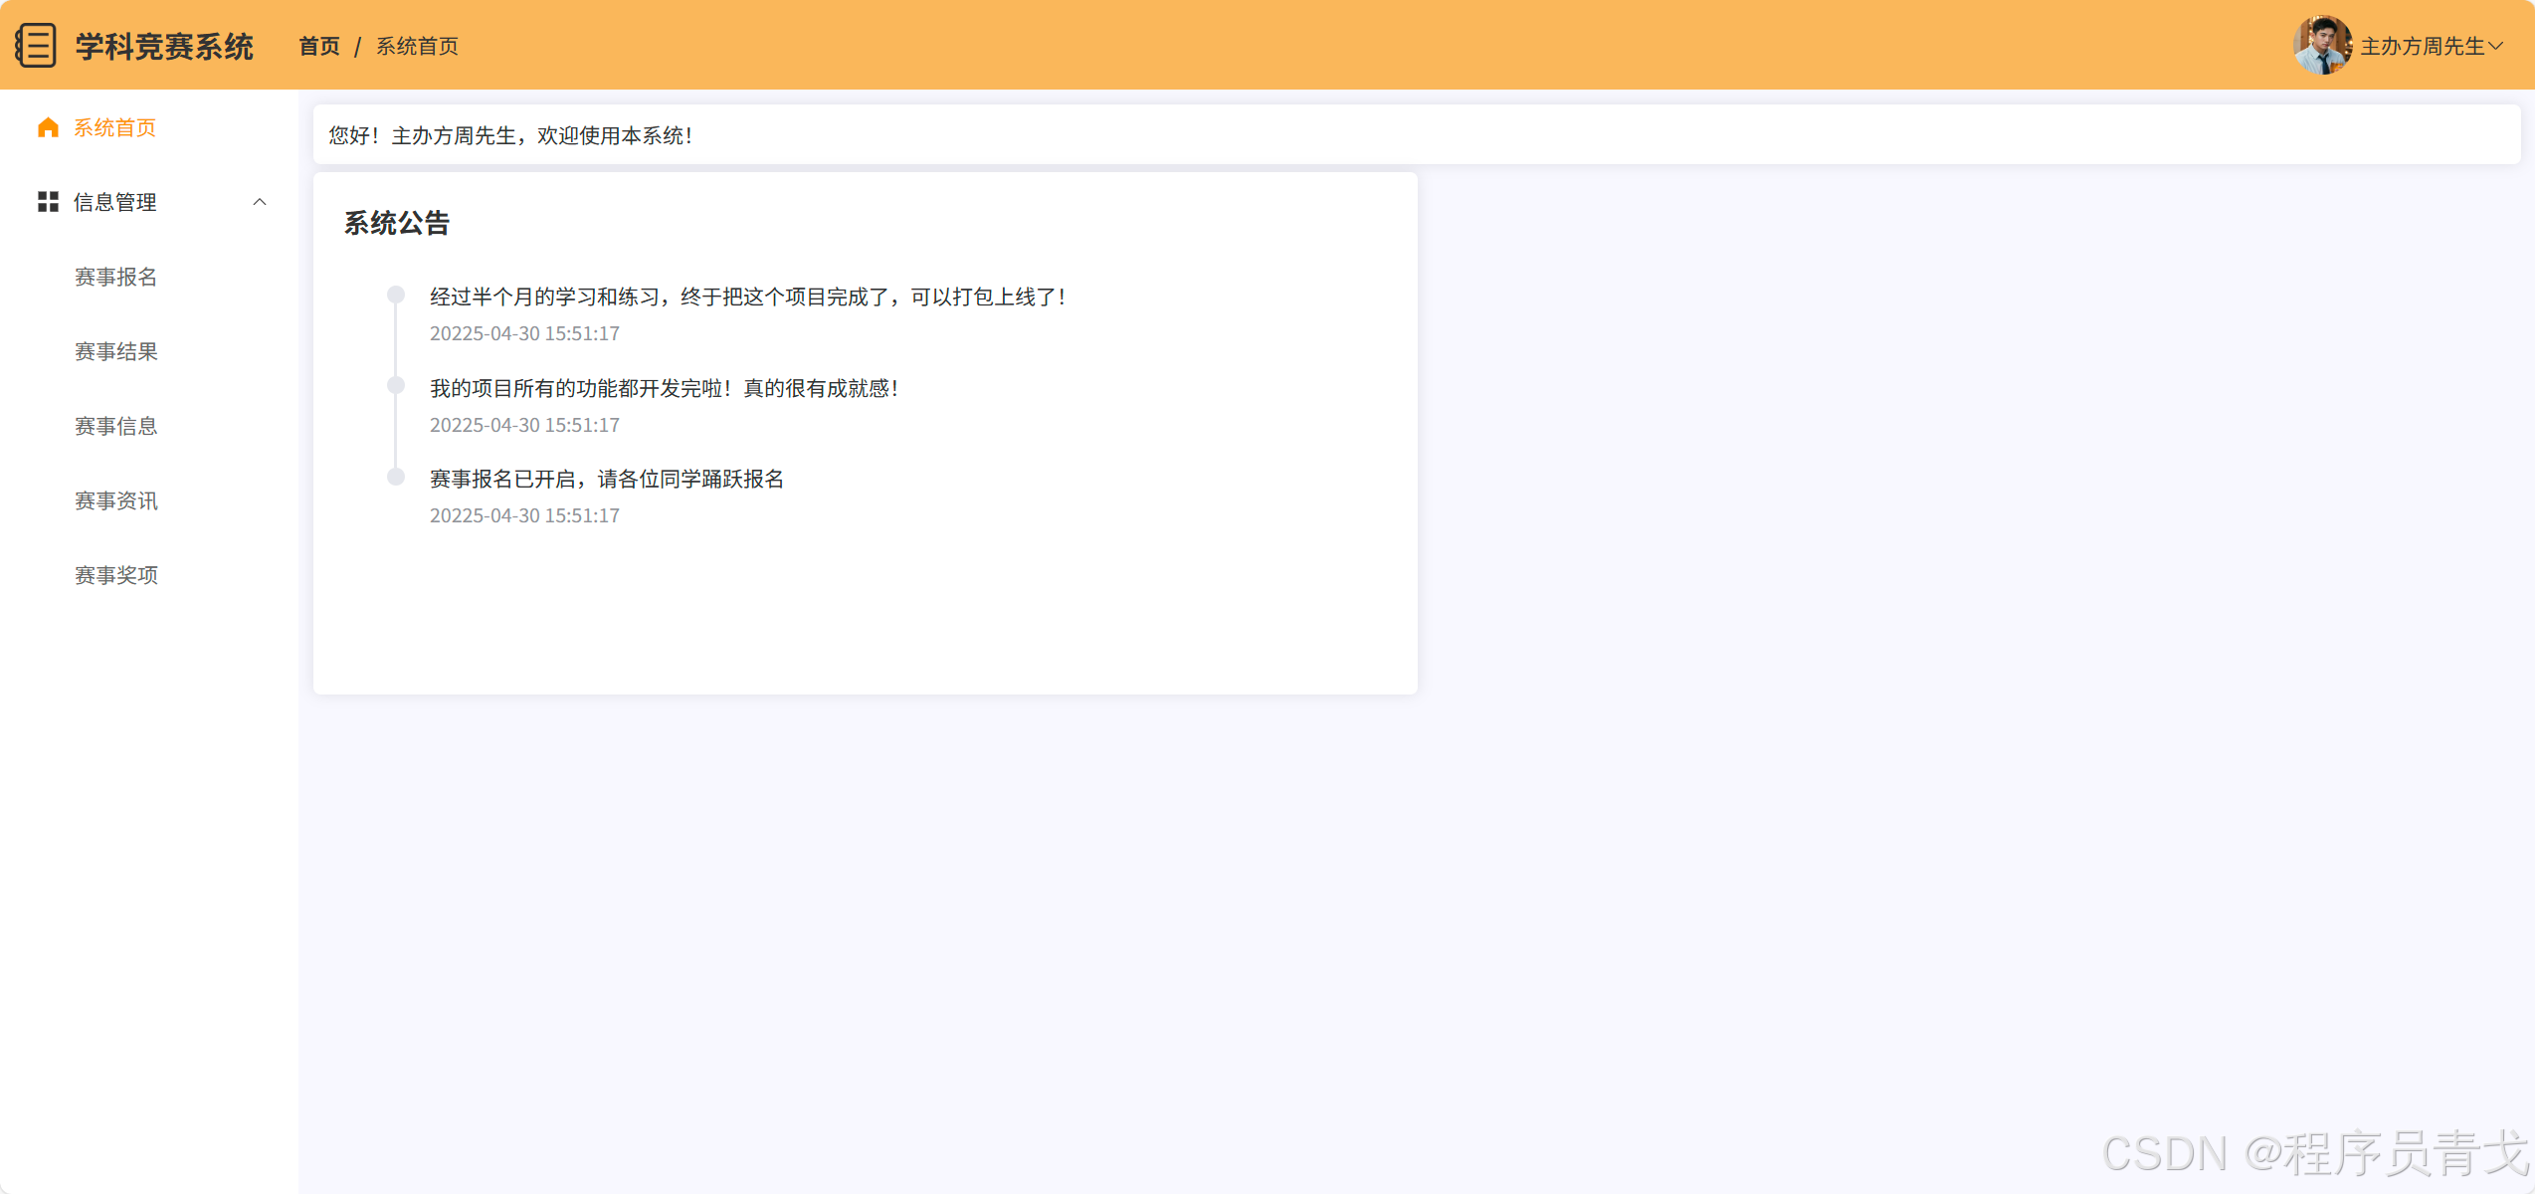Open the 系统首页 sidebar item
Image resolution: width=2535 pixels, height=1194 pixels.
point(114,127)
